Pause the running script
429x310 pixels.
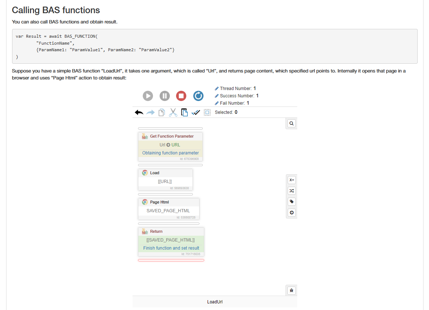(165, 96)
